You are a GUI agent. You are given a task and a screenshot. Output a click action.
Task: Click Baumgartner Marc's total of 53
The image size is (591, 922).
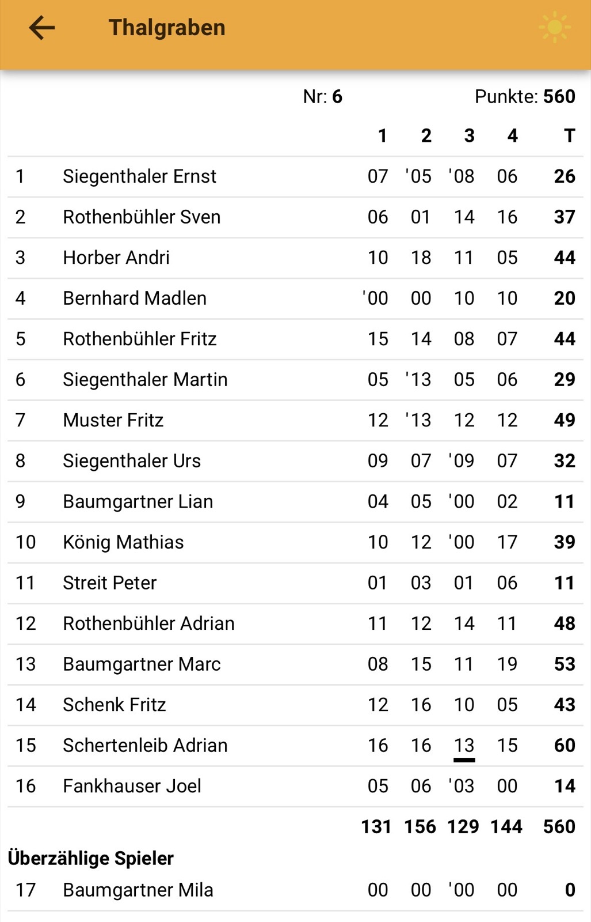pos(564,664)
